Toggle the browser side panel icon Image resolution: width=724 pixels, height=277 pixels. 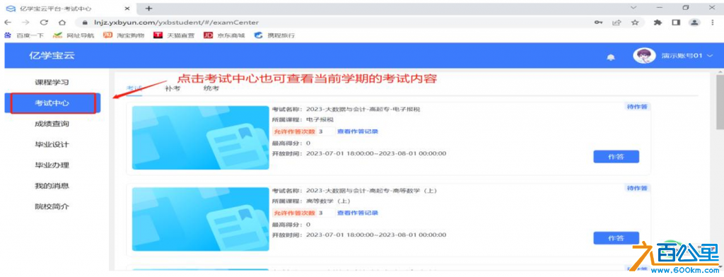pyautogui.click(x=675, y=22)
